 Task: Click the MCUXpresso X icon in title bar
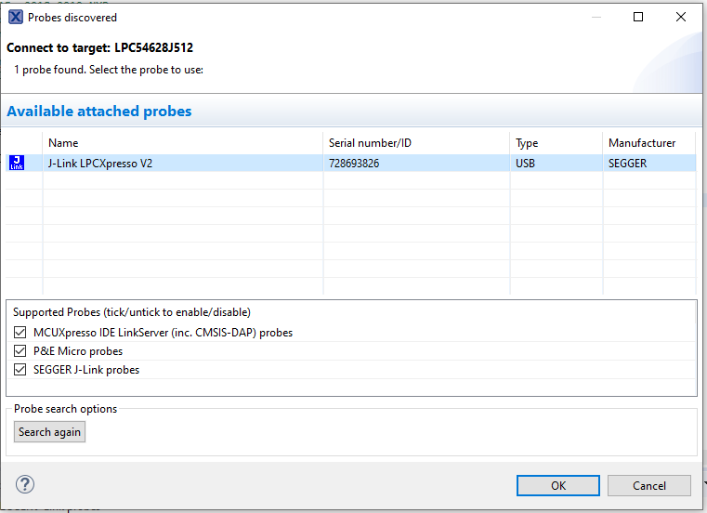coord(16,17)
